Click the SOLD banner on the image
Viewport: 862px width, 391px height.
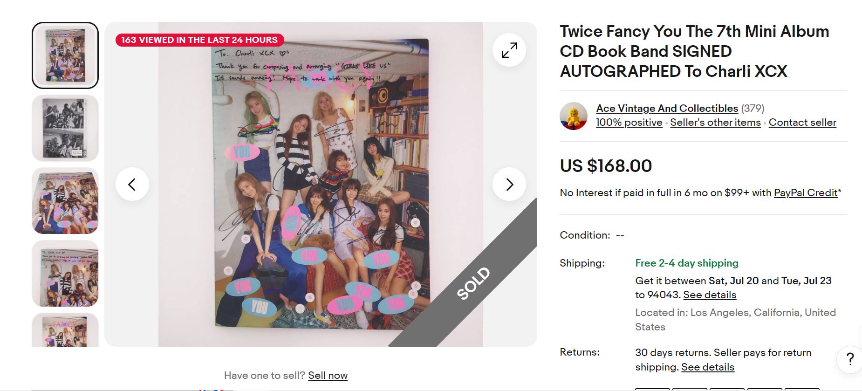pos(474,283)
